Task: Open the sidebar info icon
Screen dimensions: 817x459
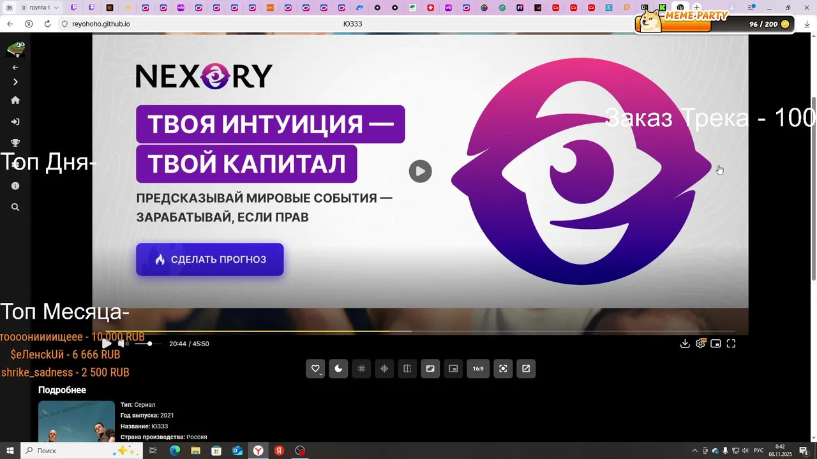Action: [15, 186]
